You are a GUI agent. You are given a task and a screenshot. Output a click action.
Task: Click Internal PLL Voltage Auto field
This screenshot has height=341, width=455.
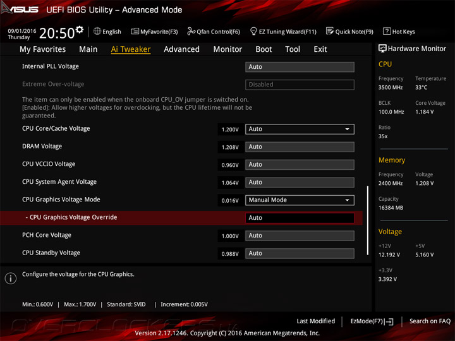tap(300, 67)
